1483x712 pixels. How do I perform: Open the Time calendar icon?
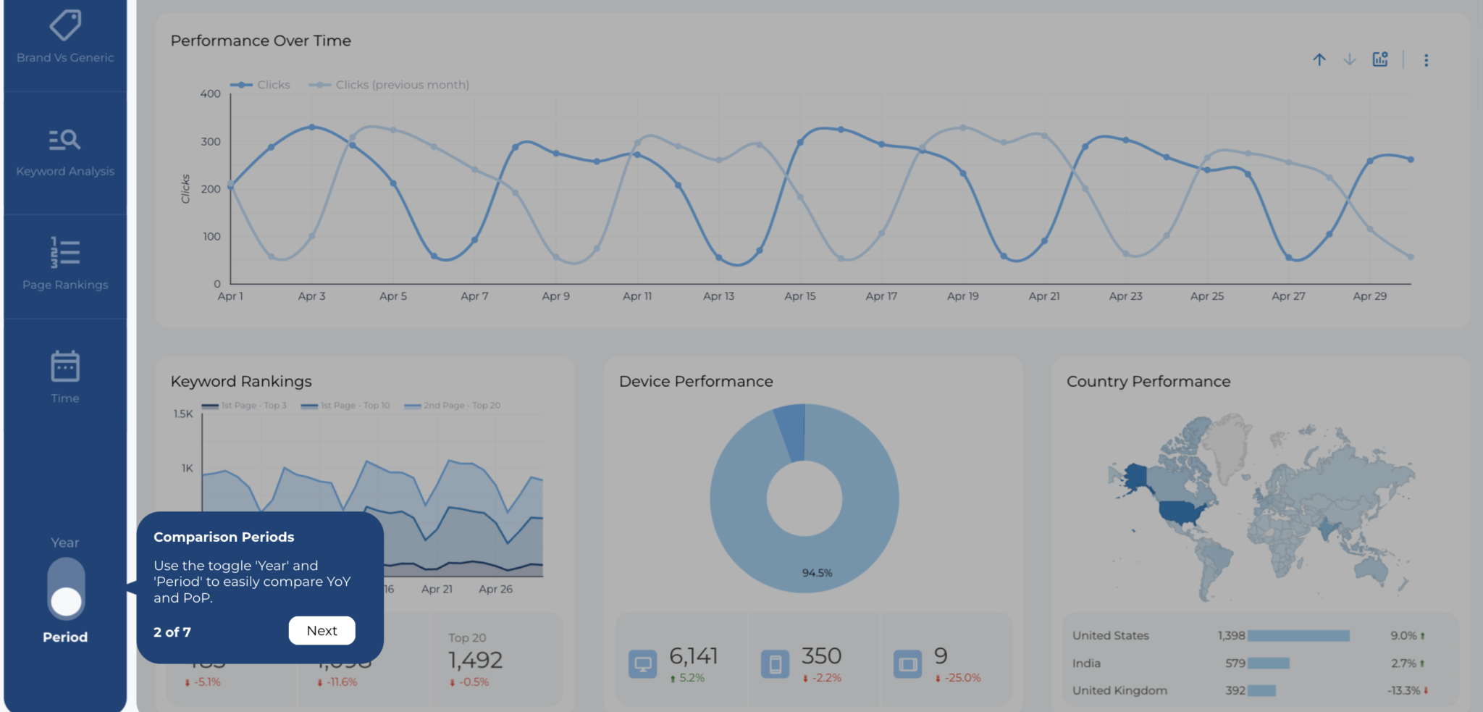[65, 366]
